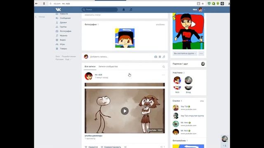The image size is (264, 148).
Task: Go to the VK logo home page
Action: tap(58, 9)
